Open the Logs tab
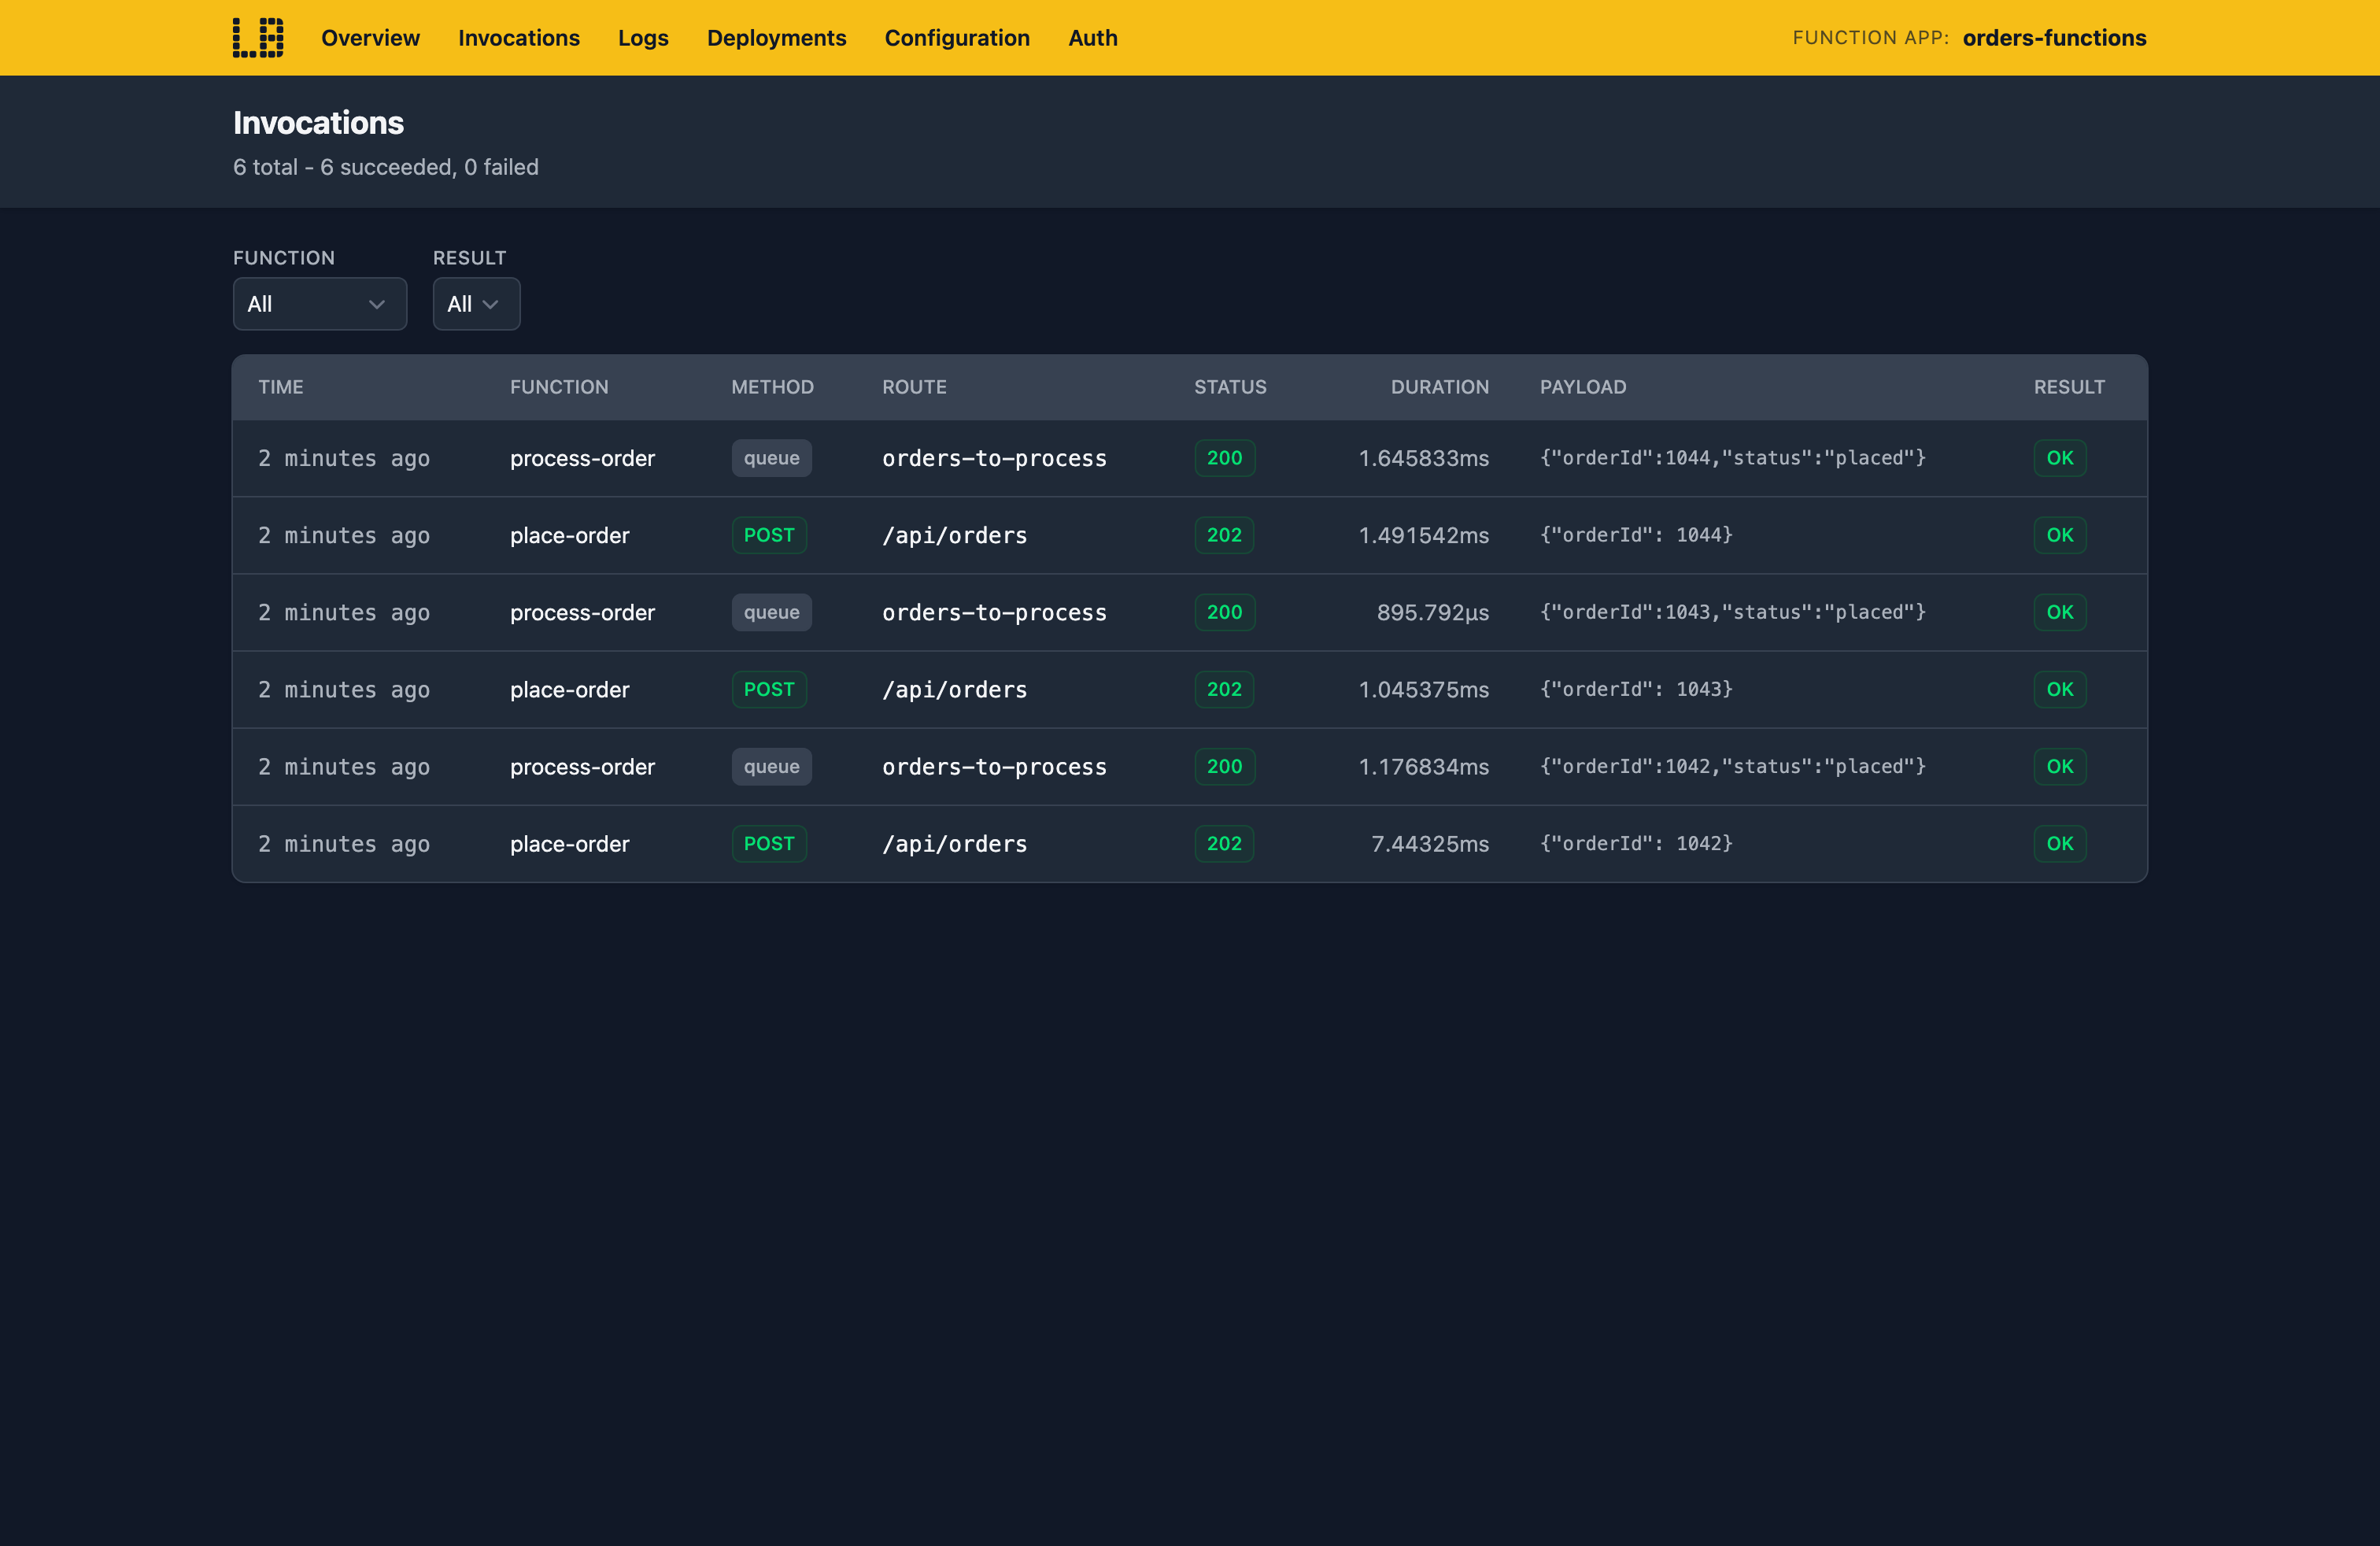 (x=643, y=38)
